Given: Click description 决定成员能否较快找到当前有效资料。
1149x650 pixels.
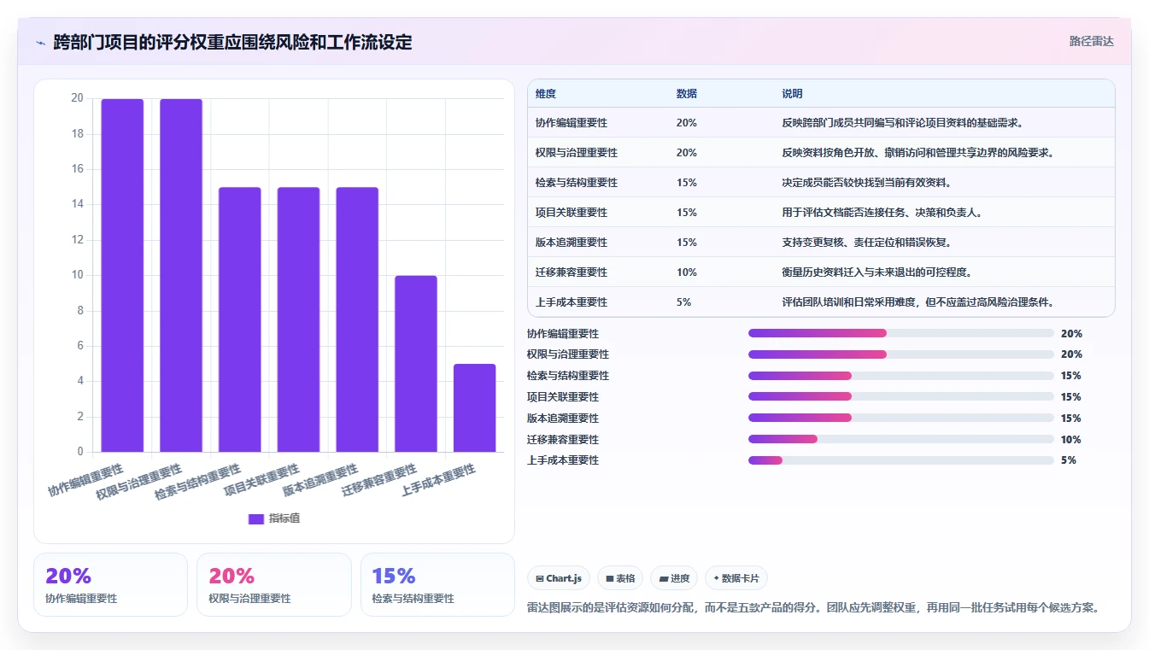Looking at the screenshot, I should (867, 183).
